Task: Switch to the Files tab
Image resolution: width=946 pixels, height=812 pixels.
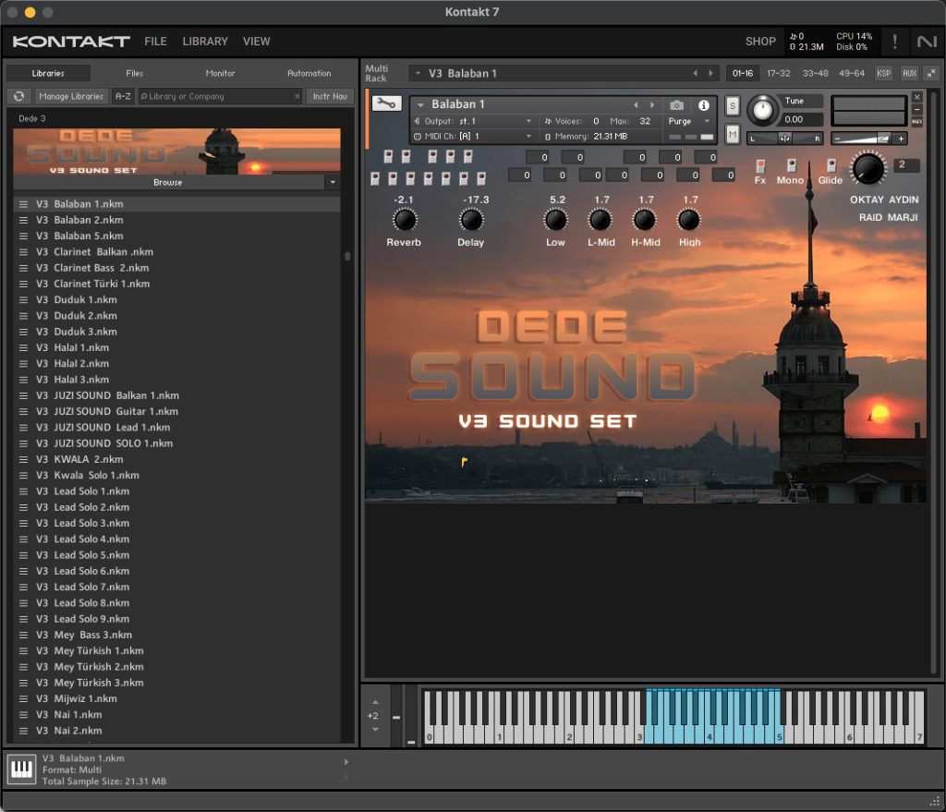Action: pyautogui.click(x=135, y=73)
